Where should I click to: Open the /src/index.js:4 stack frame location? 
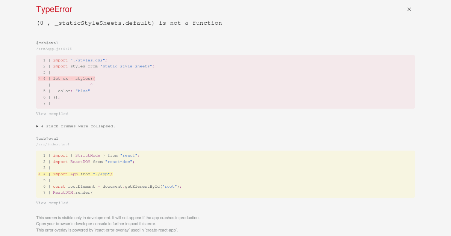53,144
